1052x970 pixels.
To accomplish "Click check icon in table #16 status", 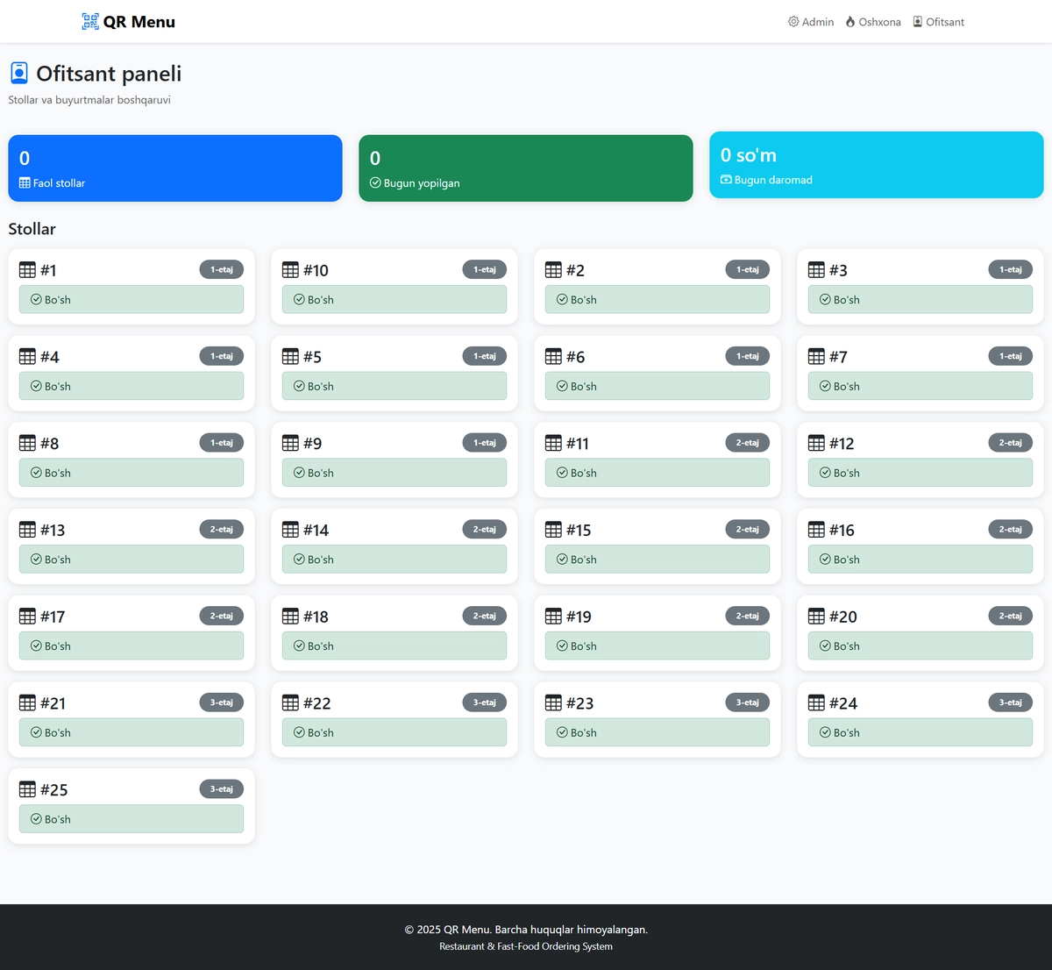I will (825, 560).
